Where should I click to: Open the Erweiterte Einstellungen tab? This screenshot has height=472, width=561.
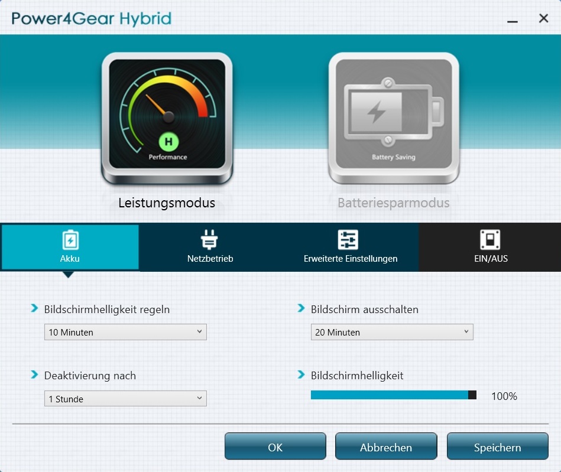[350, 247]
